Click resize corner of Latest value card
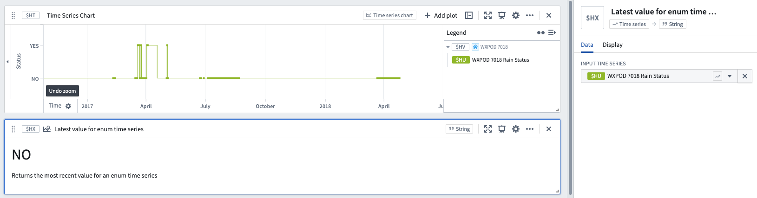The width and height of the screenshot is (757, 198). (557, 191)
